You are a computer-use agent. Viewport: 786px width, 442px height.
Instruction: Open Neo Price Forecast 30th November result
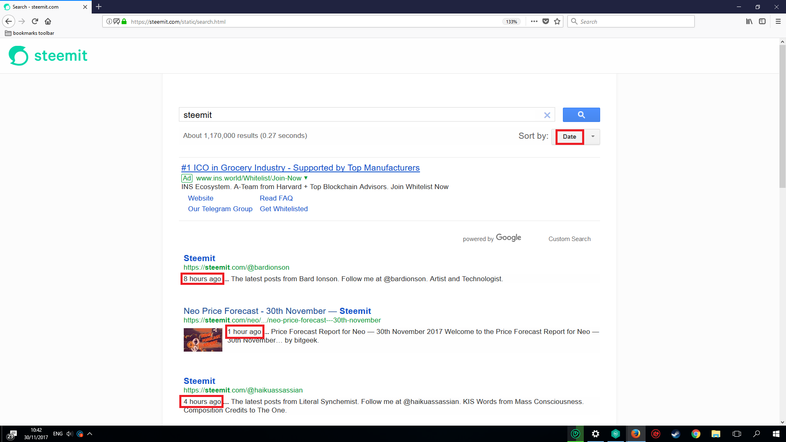[277, 311]
